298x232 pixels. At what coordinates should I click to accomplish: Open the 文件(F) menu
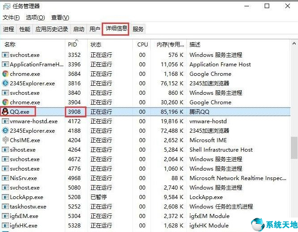coord(11,18)
